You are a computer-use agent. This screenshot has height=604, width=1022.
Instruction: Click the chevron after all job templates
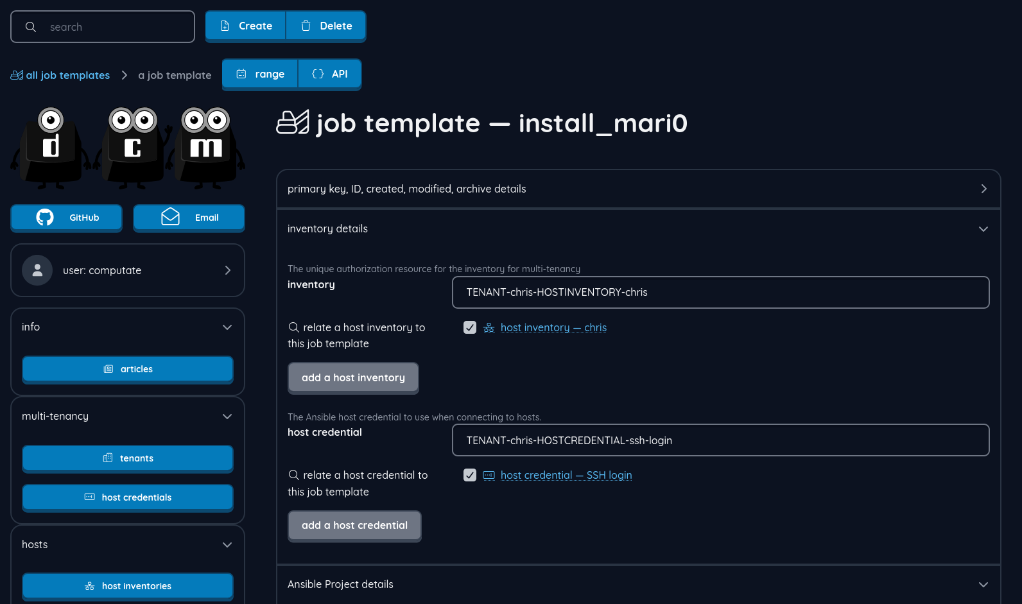pos(125,75)
